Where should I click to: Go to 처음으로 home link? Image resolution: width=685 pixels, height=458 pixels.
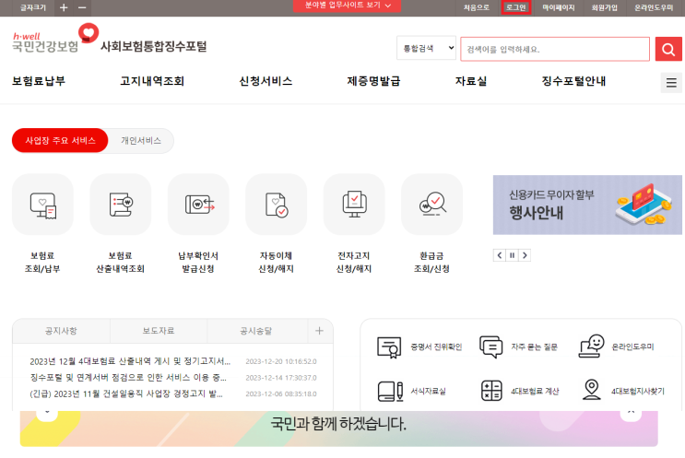pos(476,7)
